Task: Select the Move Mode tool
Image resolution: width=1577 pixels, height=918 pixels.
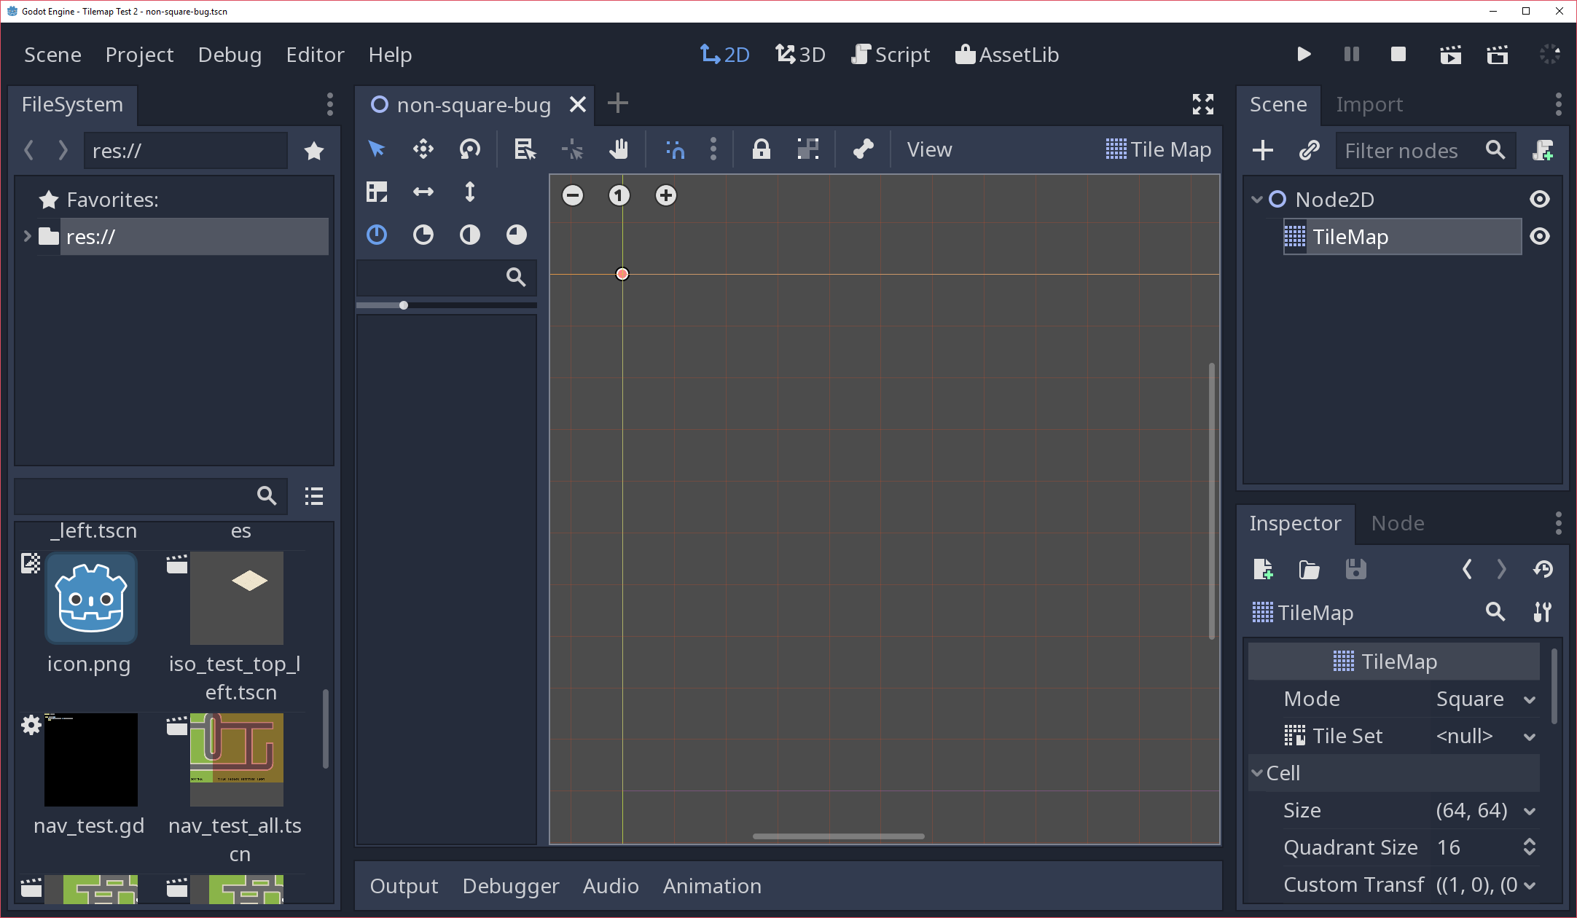Action: (x=423, y=149)
